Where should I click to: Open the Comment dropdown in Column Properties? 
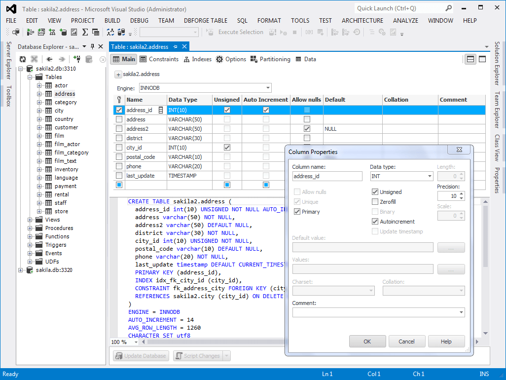tap(461, 312)
